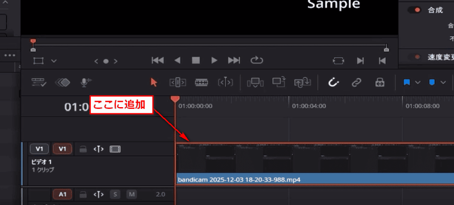Open the Position Lock icon in toolbar
This screenshot has height=205, width=454.
[x=380, y=82]
